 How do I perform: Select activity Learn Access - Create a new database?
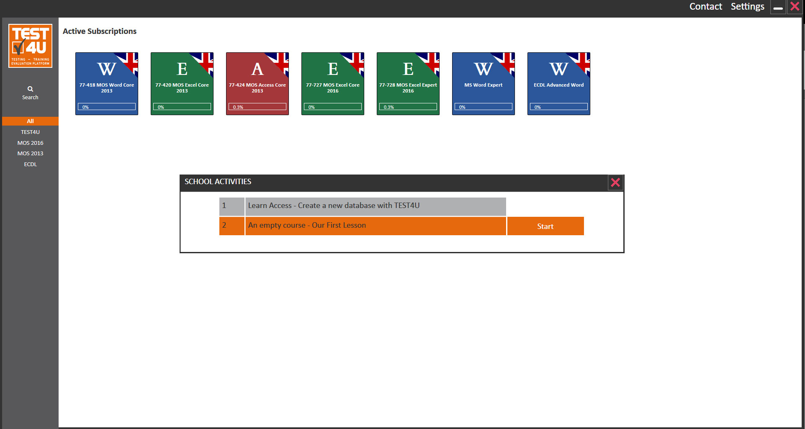pyautogui.click(x=375, y=206)
